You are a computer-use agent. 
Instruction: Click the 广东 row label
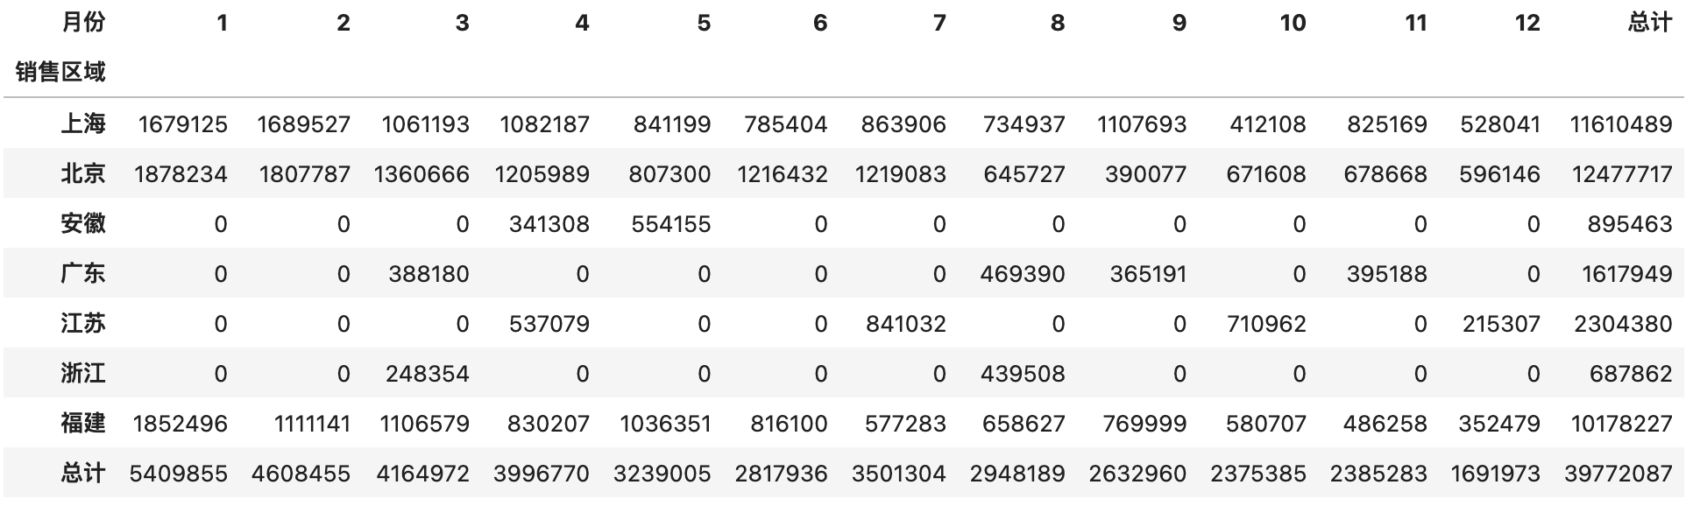[x=83, y=274]
